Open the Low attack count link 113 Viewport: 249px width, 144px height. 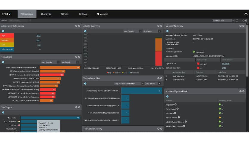[39, 45]
